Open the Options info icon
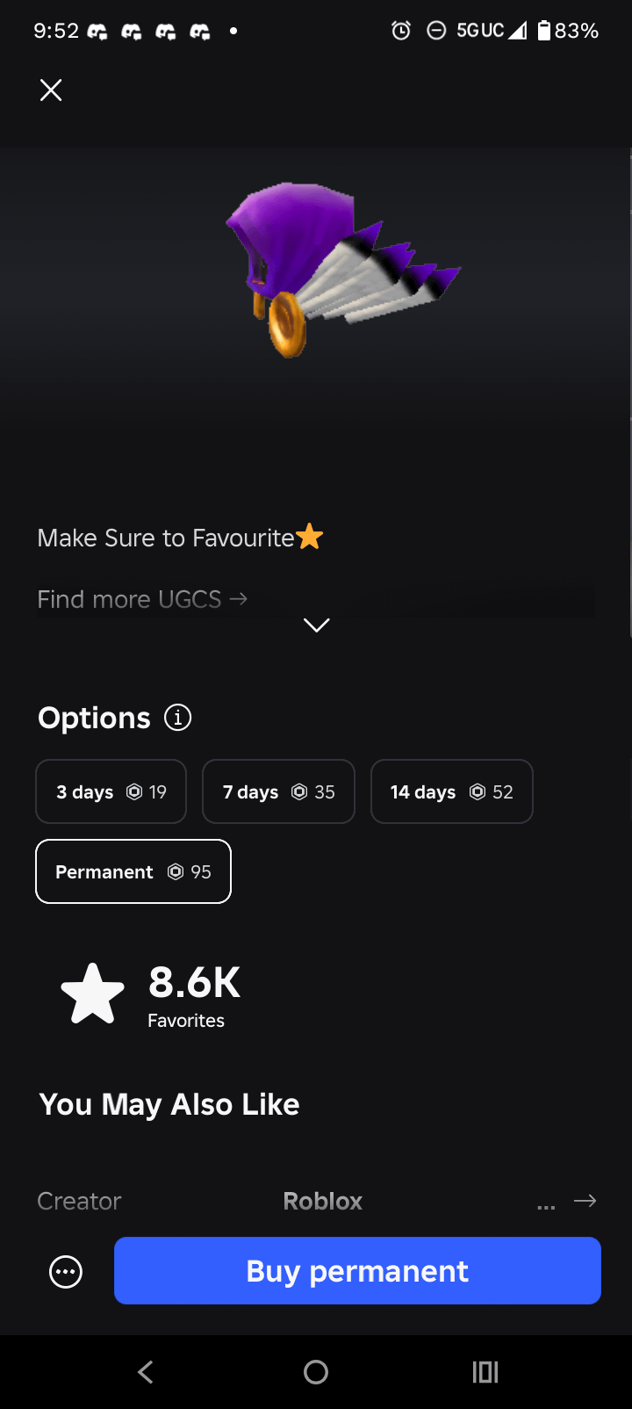 coord(178,718)
